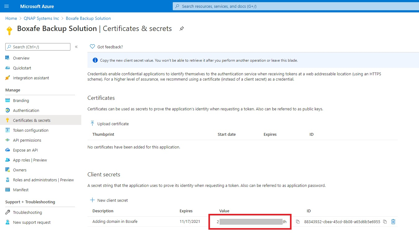Image resolution: width=419 pixels, height=234 pixels.
Task: Copy the client secret value
Action: pyautogui.click(x=298, y=222)
